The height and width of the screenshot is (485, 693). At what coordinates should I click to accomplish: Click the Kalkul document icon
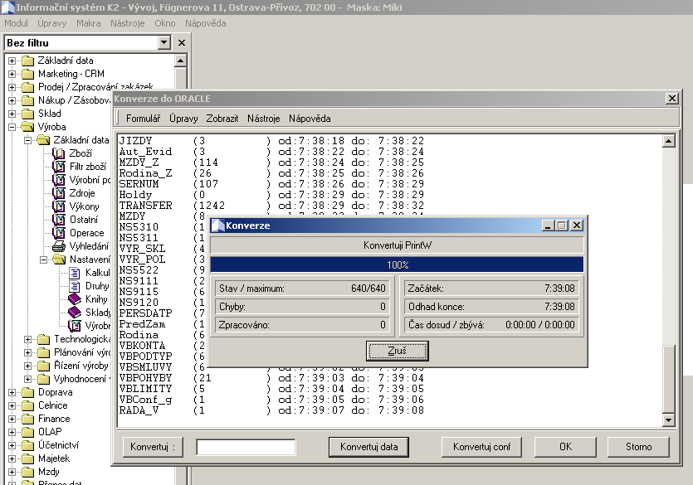[74, 273]
